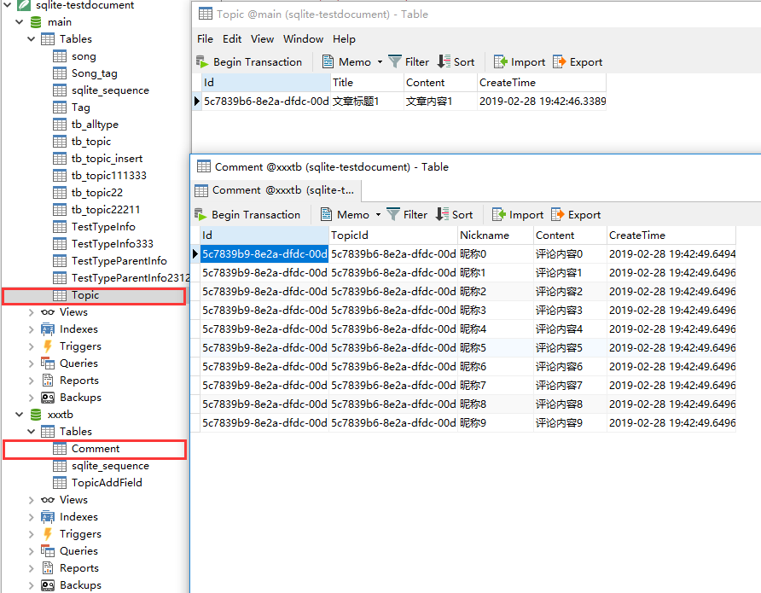Click Sort in the Comment window toolbar
The height and width of the screenshot is (593, 761).
pos(454,214)
